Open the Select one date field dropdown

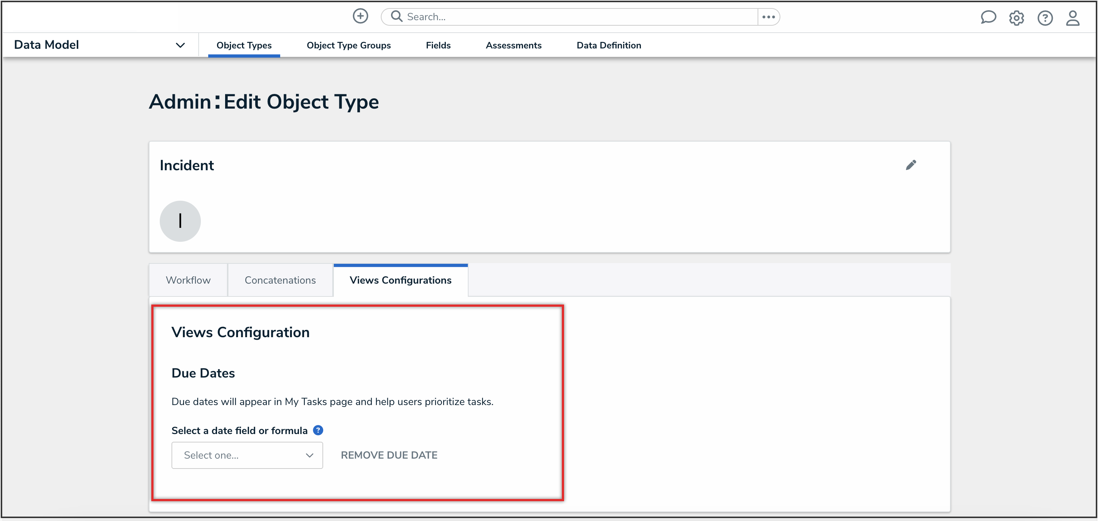[247, 455]
